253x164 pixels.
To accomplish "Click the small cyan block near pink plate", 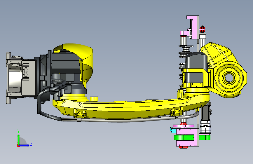I will click(x=173, y=130).
